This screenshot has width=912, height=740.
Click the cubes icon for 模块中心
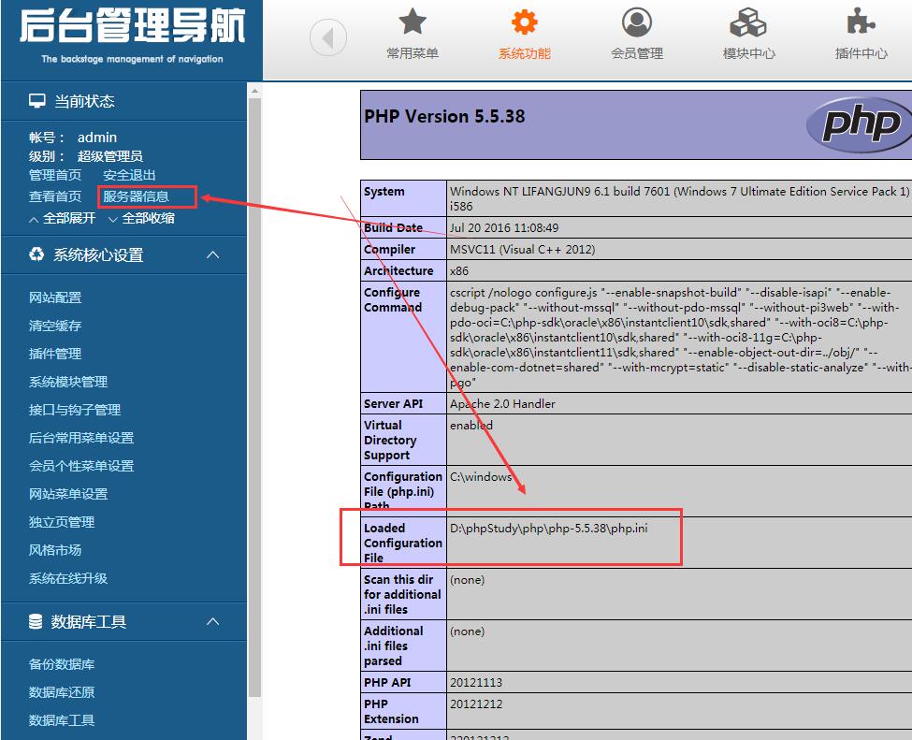748,22
